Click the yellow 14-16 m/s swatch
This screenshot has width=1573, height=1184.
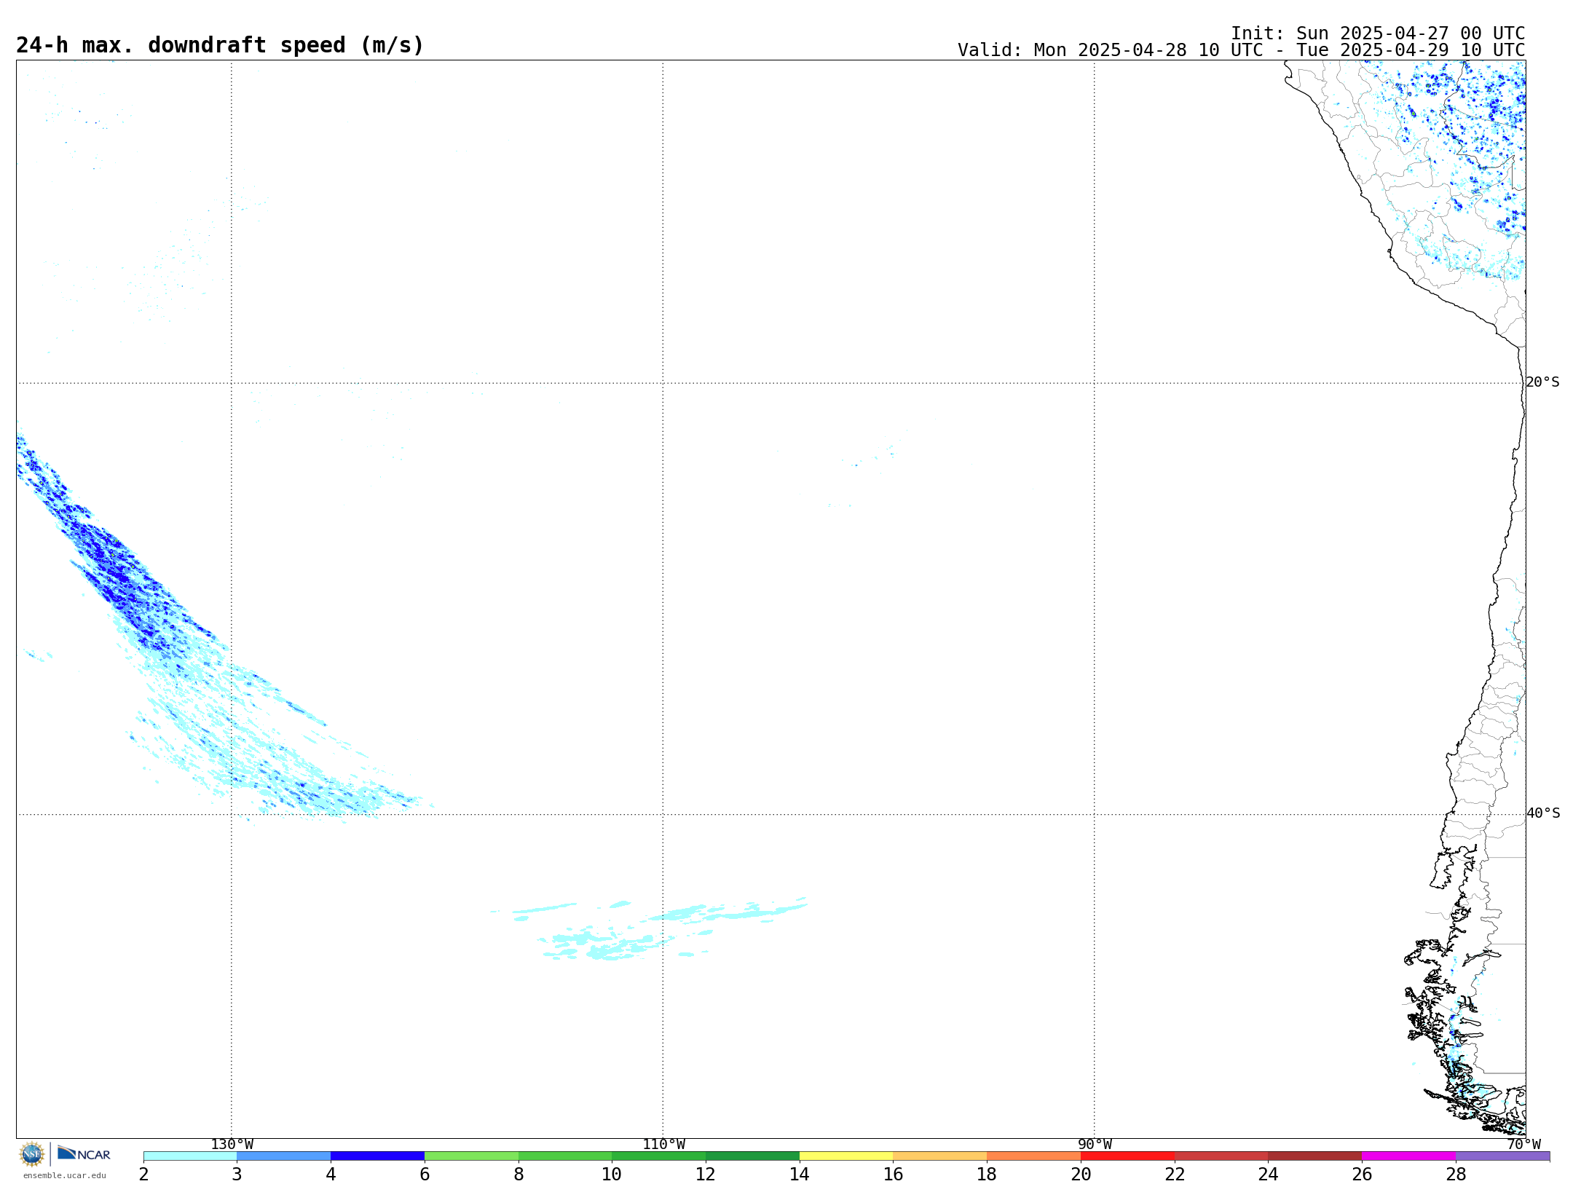pyautogui.click(x=846, y=1156)
